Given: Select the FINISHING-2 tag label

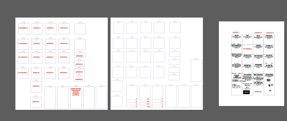Looking at the screenshot, I should (64, 57).
